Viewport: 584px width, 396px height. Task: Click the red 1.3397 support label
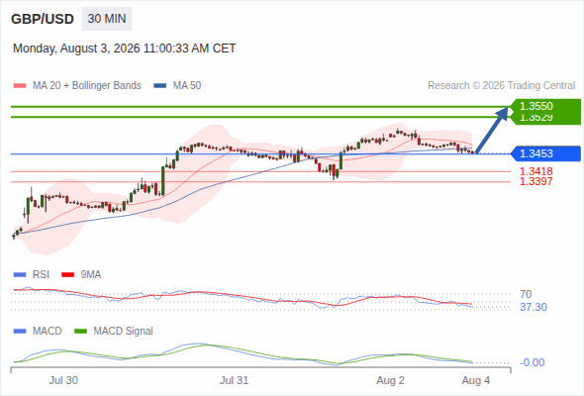[x=535, y=181]
